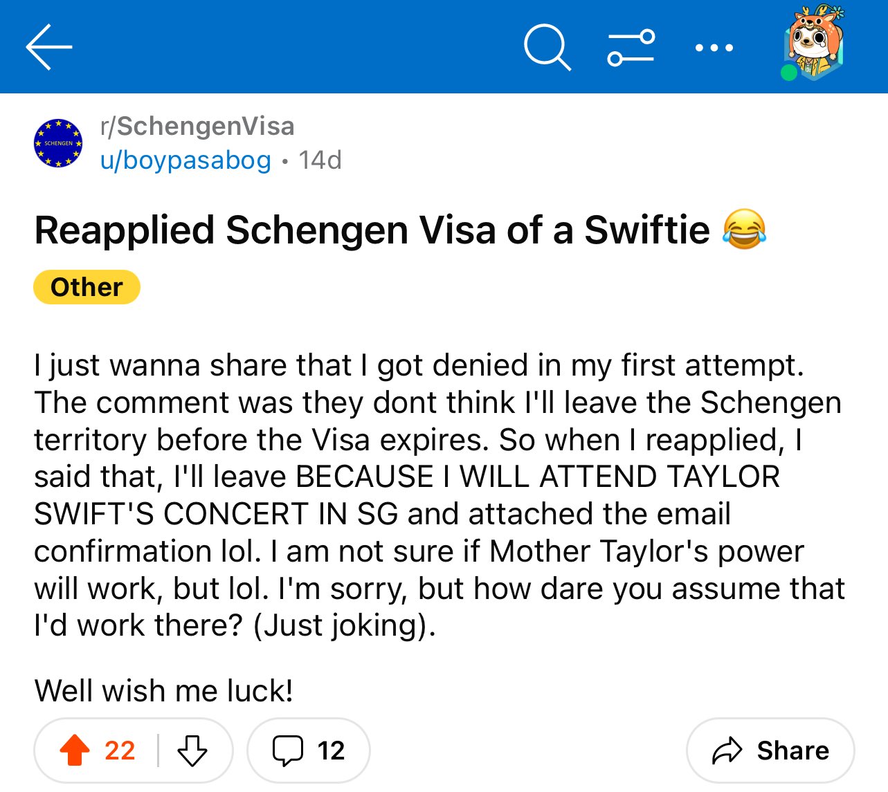Expand the three-dot more options menu
888x792 pixels.
(714, 48)
